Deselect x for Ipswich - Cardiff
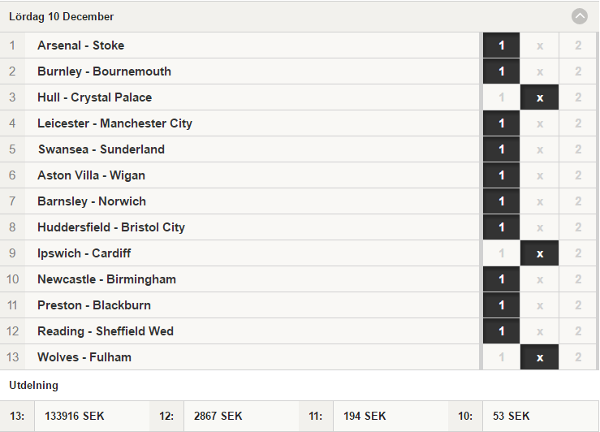 click(540, 253)
